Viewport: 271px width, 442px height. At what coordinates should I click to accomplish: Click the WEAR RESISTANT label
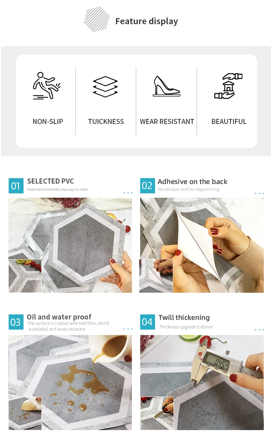pyautogui.click(x=167, y=122)
